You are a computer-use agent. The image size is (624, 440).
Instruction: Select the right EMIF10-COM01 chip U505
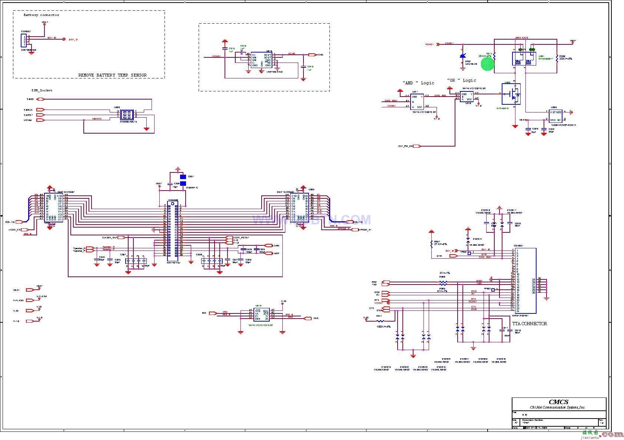coord(299,207)
